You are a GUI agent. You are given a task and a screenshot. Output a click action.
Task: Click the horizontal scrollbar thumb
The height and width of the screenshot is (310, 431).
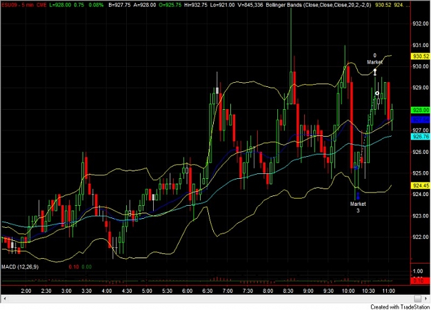tap(417, 298)
